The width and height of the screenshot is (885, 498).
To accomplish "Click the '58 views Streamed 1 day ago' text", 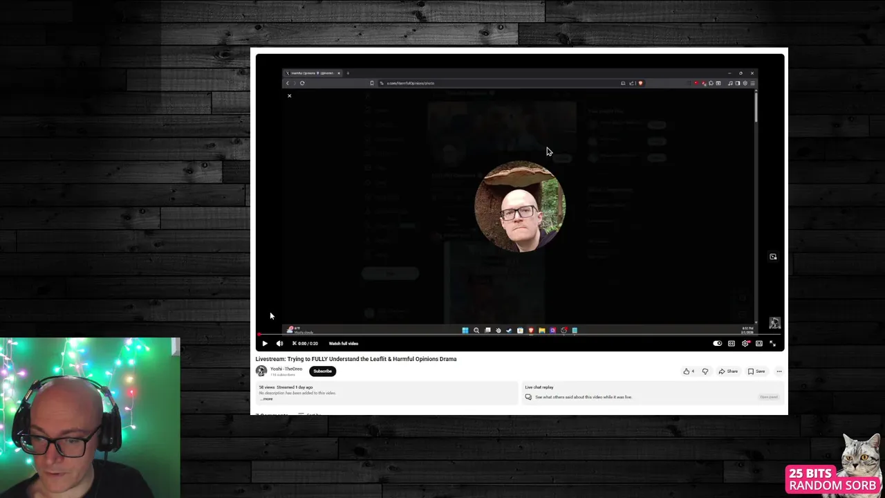I will pos(286,387).
